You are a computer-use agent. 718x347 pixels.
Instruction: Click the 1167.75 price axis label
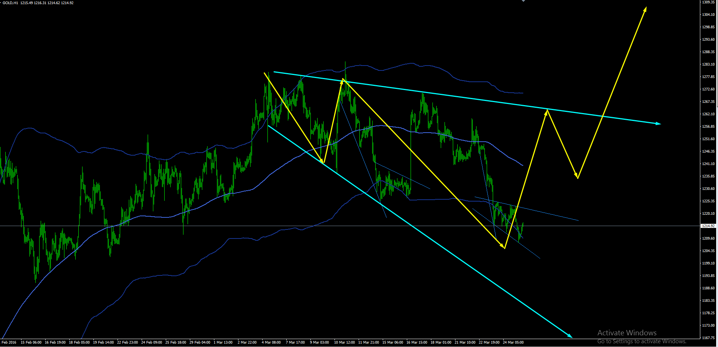(x=709, y=338)
